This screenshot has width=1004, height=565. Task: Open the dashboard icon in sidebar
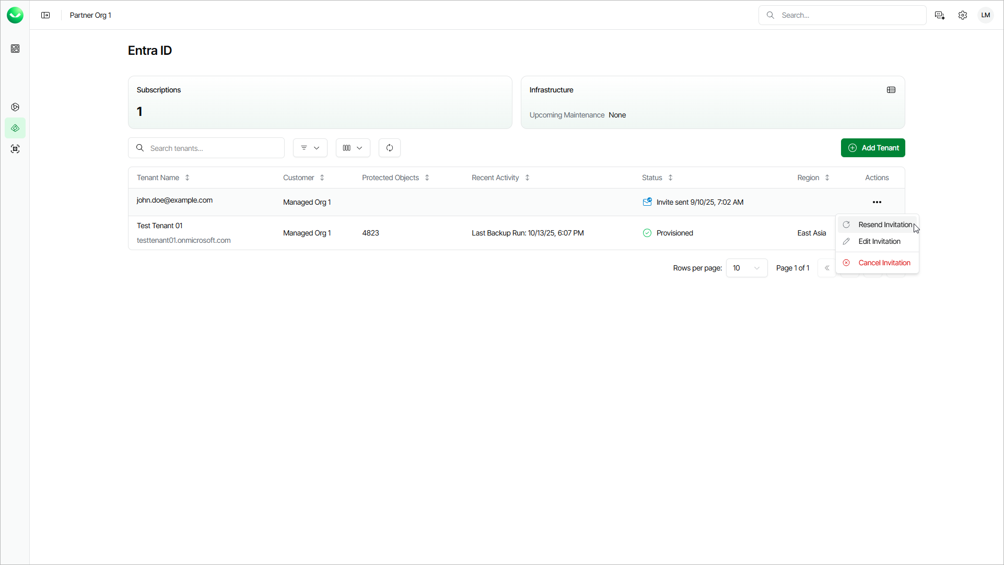(15, 49)
